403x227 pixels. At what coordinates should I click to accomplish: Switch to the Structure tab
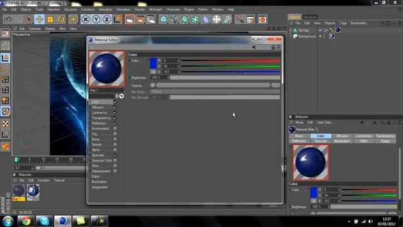[x=310, y=17]
